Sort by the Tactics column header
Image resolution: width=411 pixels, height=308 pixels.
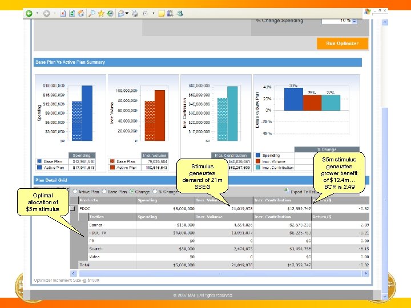[x=112, y=217]
